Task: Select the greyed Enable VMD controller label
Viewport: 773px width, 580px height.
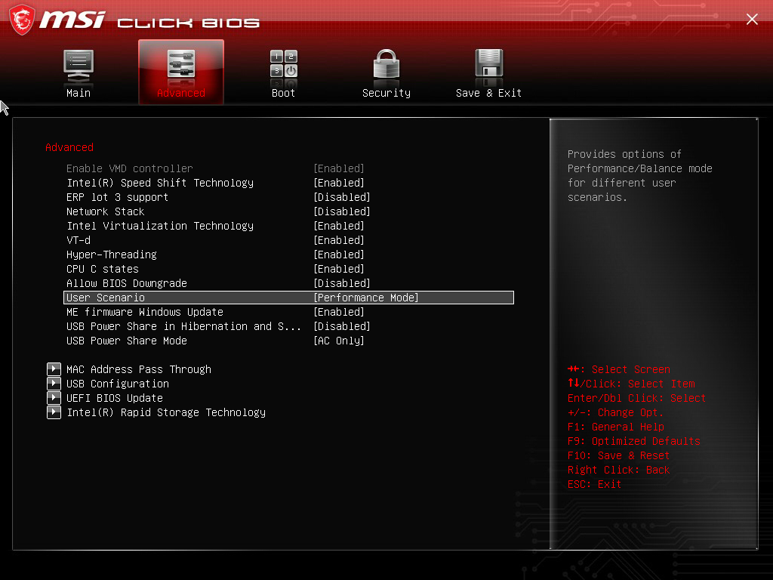Action: 129,168
